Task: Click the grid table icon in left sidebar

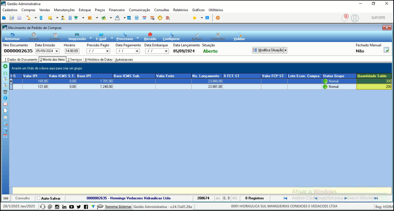Action: (5, 117)
